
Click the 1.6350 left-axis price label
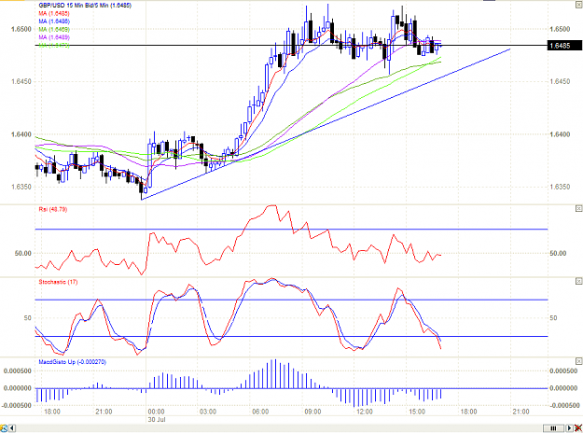21,187
